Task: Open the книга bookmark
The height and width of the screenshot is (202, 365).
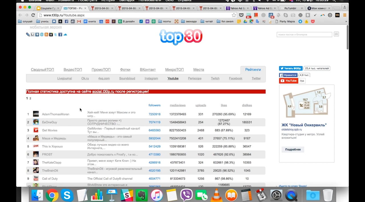Action: (x=90, y=21)
